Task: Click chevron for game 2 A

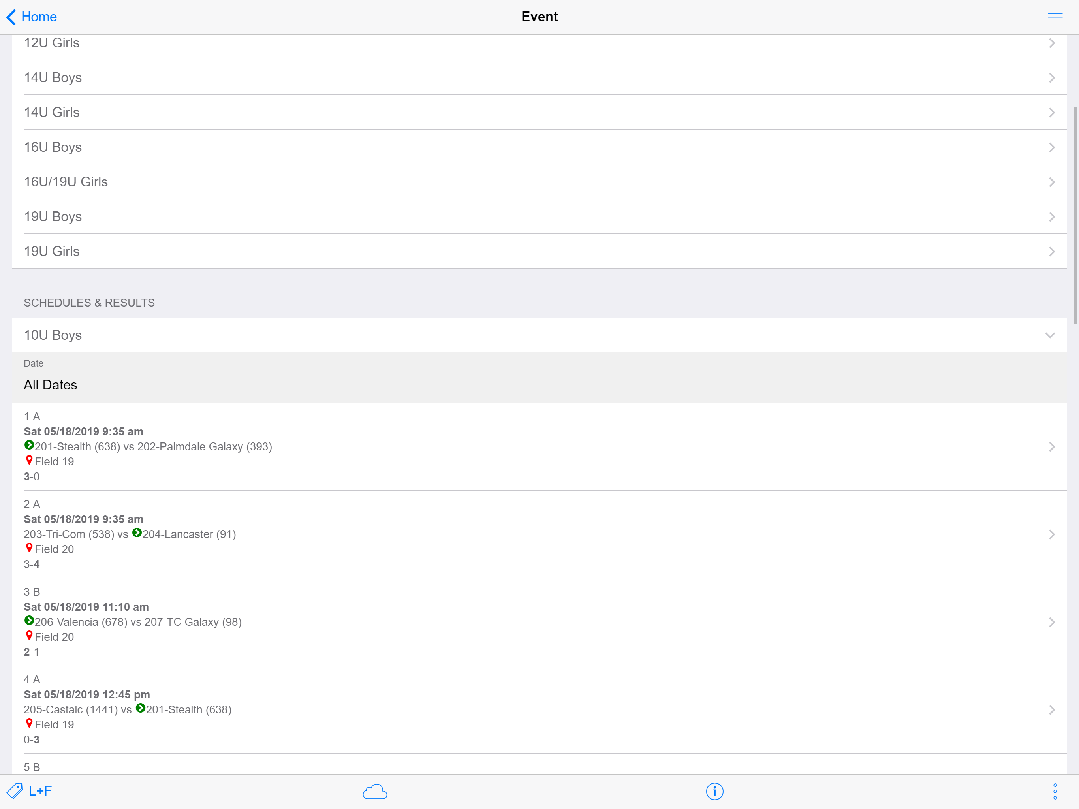Action: pyautogui.click(x=1052, y=534)
